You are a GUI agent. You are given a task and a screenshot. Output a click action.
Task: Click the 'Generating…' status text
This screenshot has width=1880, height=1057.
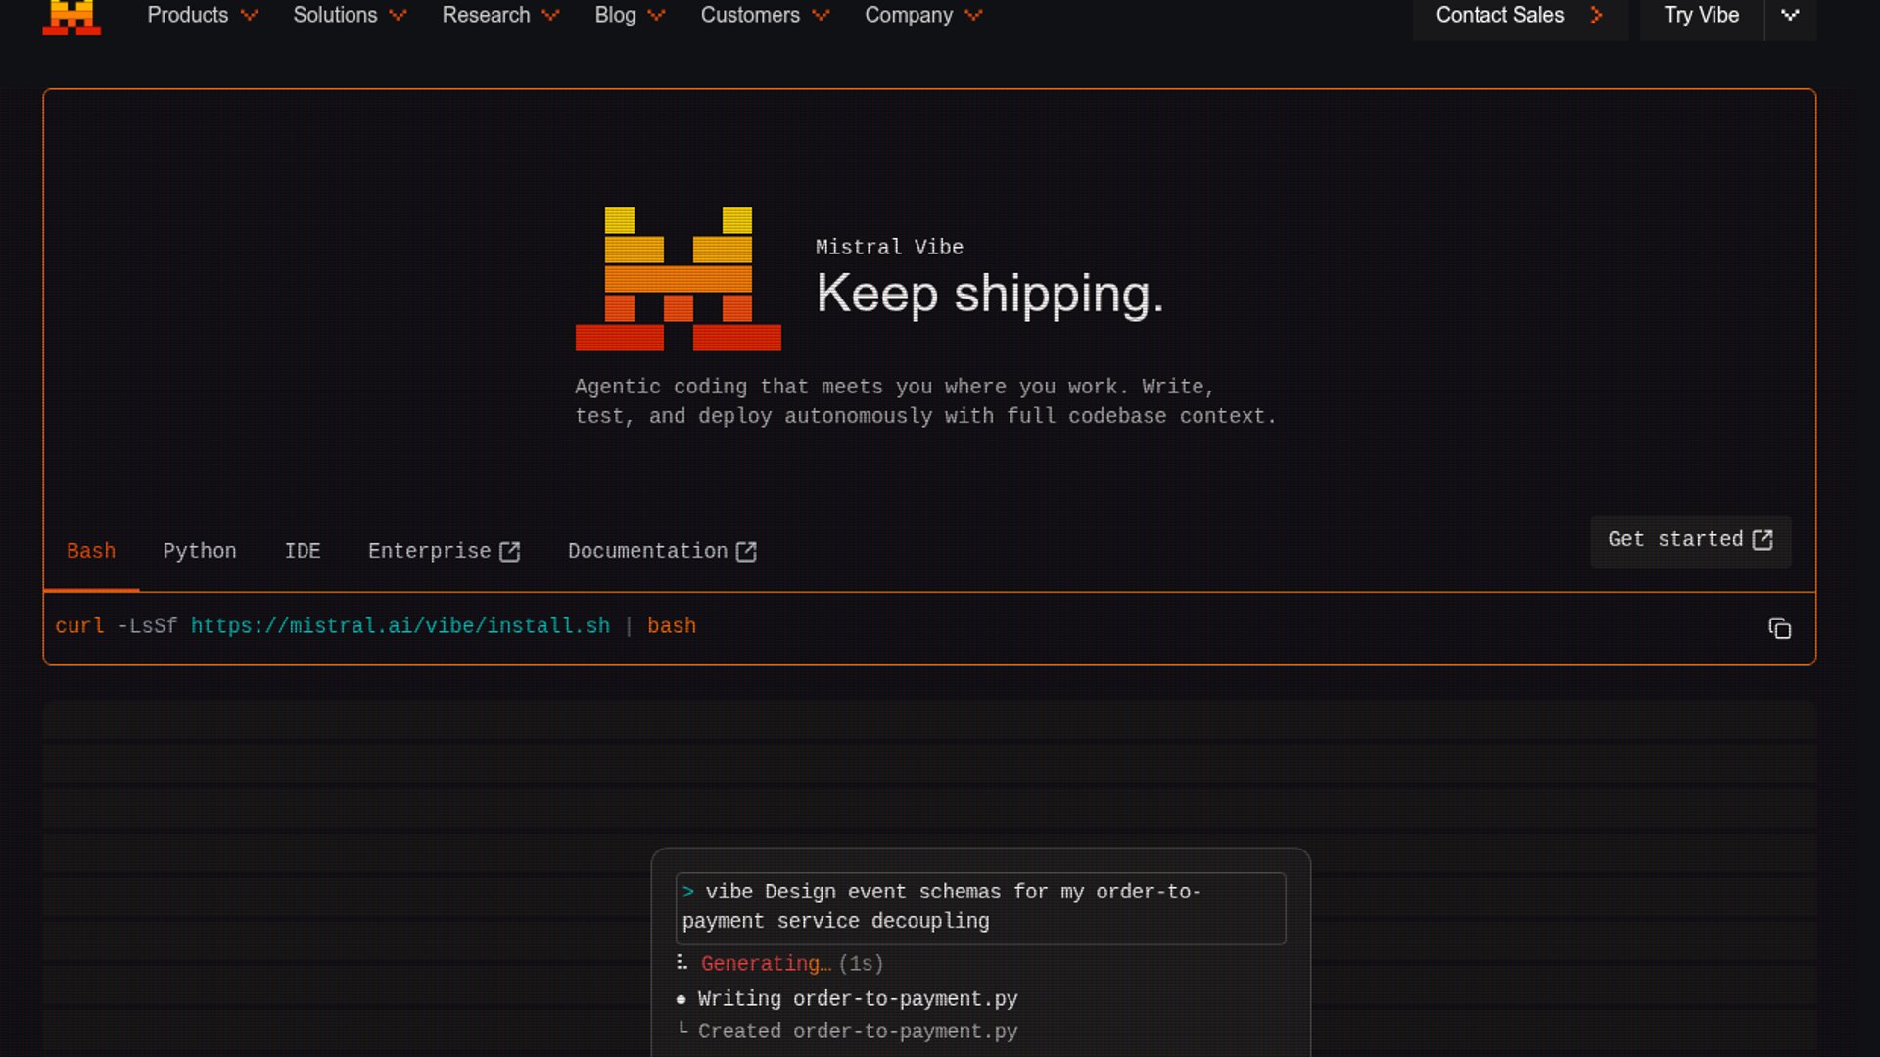click(767, 964)
